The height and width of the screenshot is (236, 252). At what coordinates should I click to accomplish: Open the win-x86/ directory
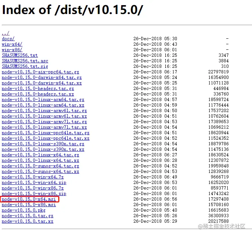pyautogui.click(x=12, y=50)
